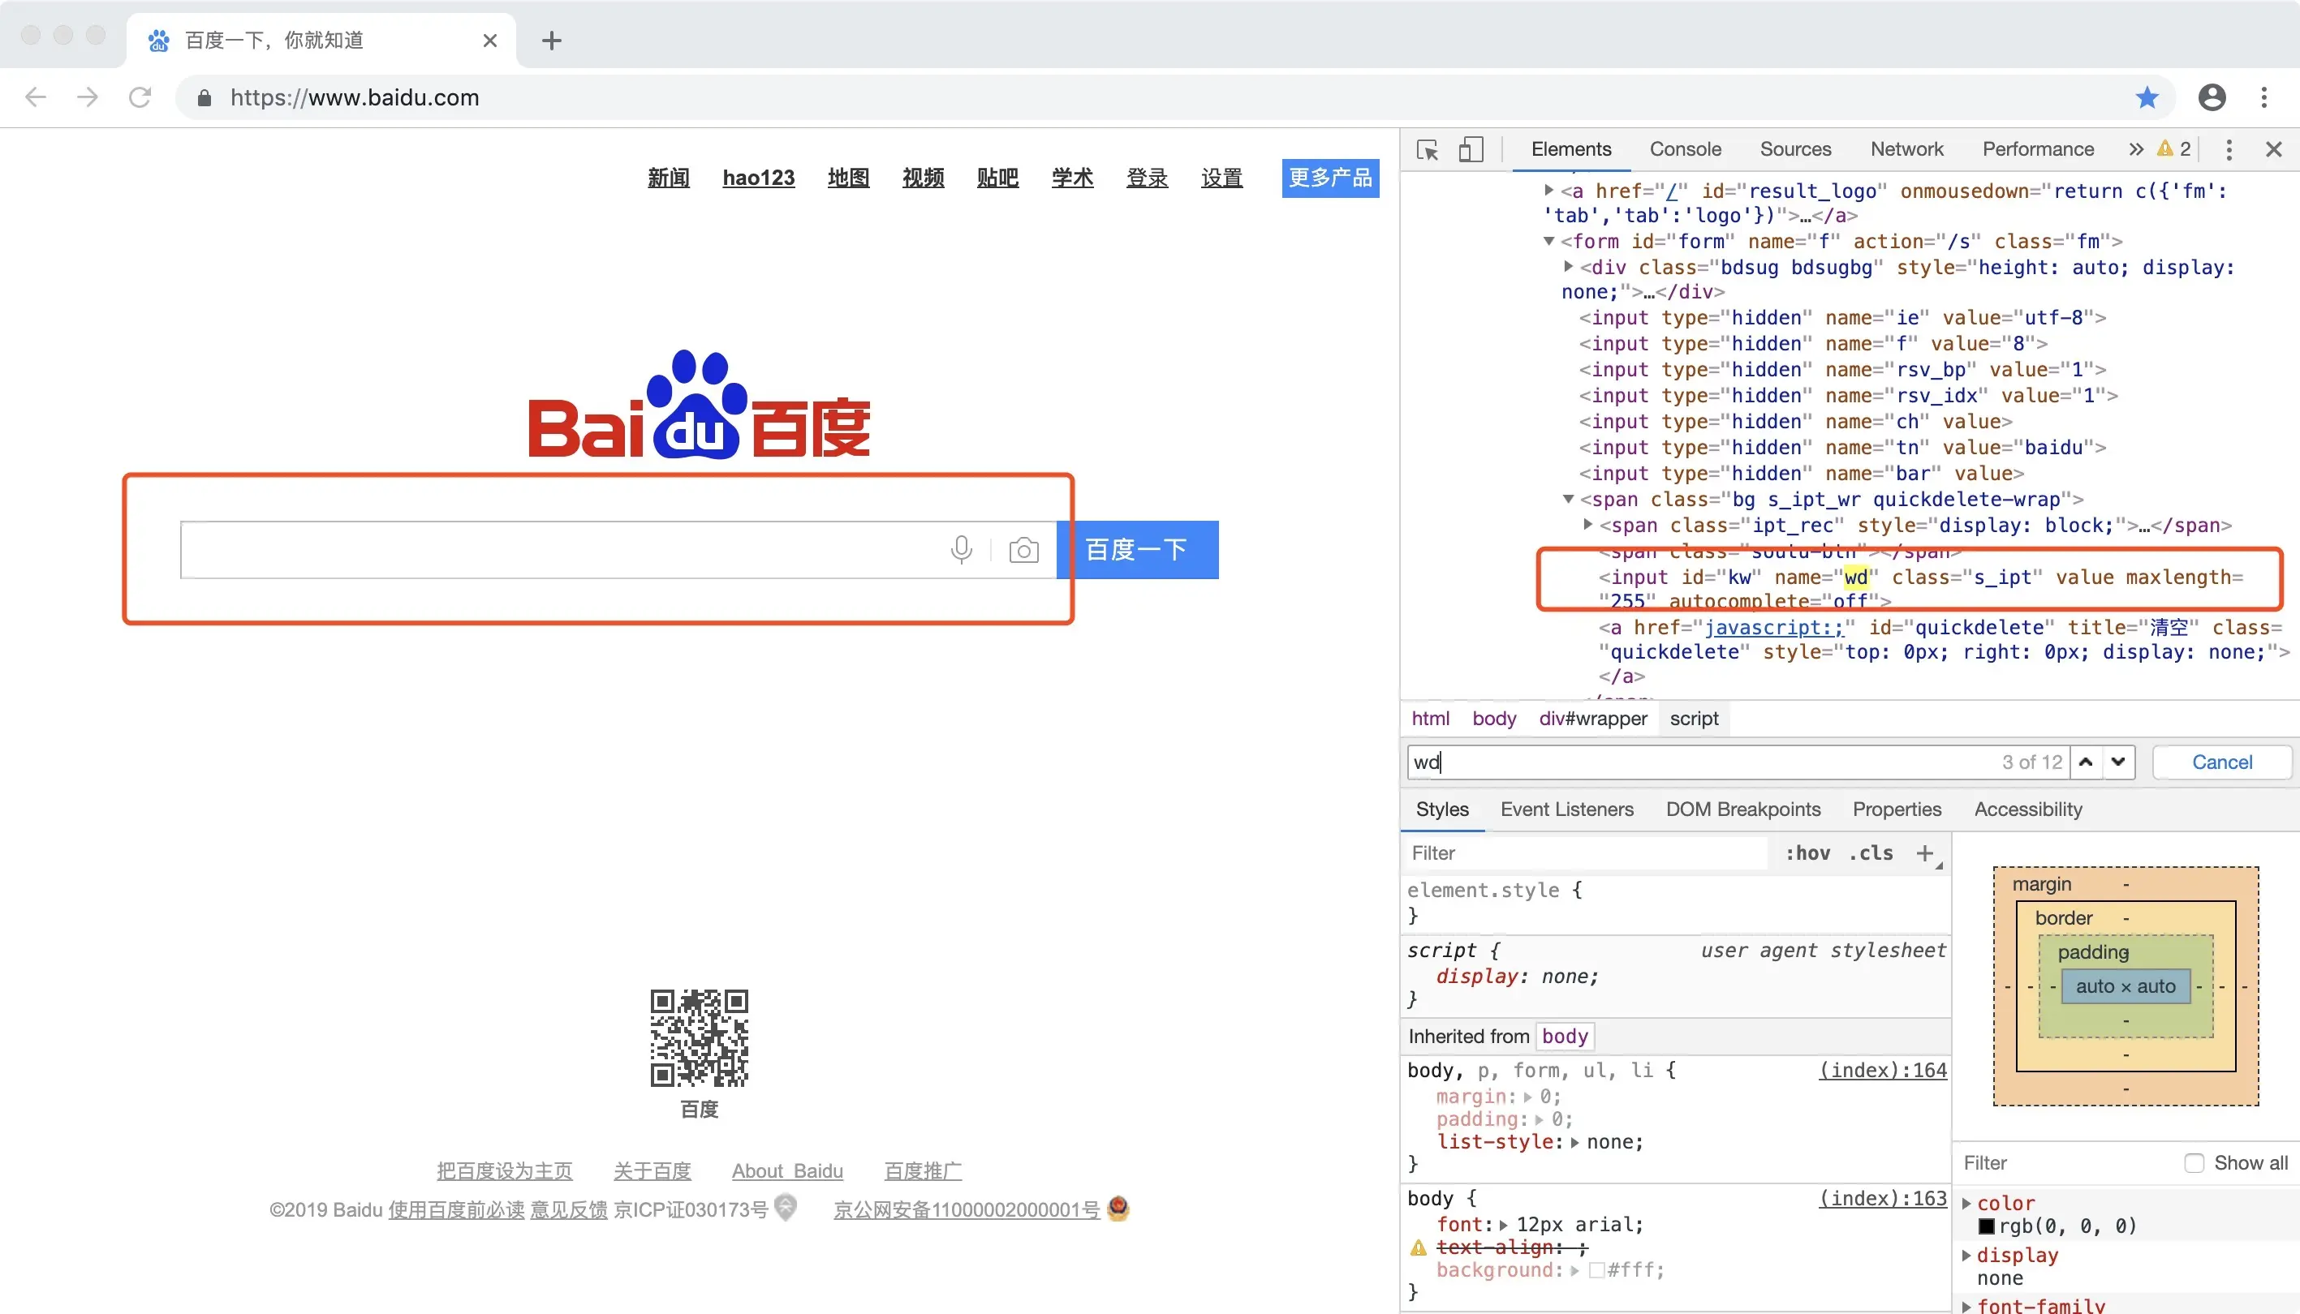The width and height of the screenshot is (2300, 1314).
Task: Expand the color computed property
Action: coord(1966,1203)
